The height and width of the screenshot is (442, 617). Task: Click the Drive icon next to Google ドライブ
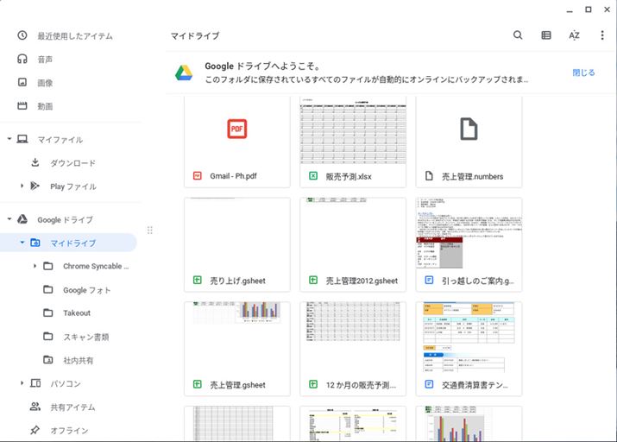(x=22, y=219)
